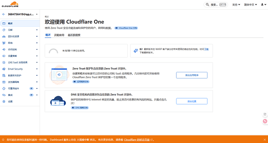Viewport: 268px width, 143px height.
Task: Open the Cloudflare One 文档 link
Action: click(126, 28)
